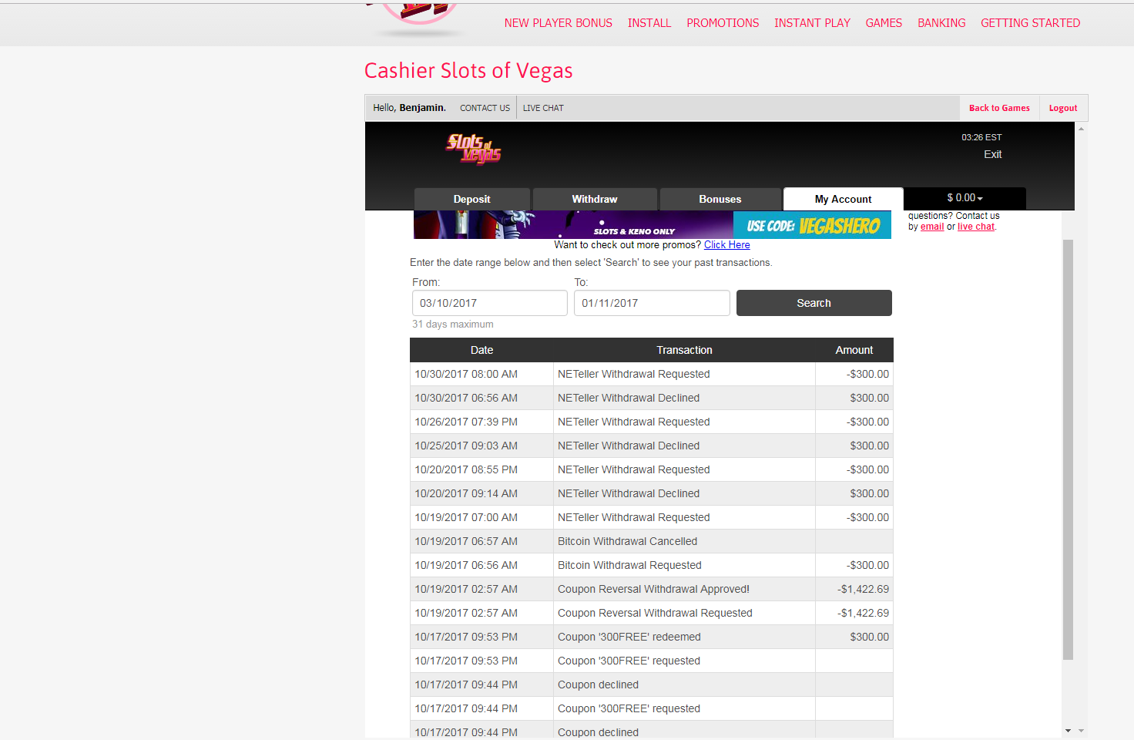Click the Date column header
This screenshot has width=1134, height=740.
click(481, 350)
